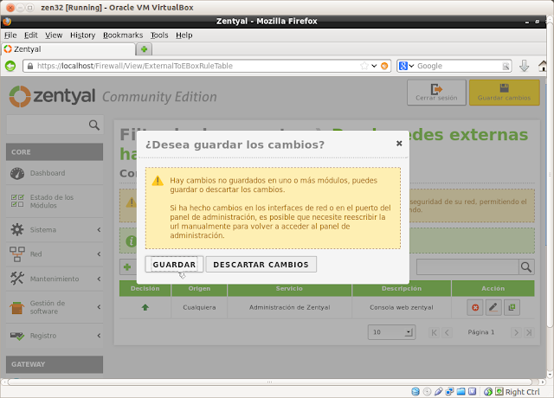Go to first page arrow
The width and height of the screenshot is (554, 398).
coord(435,332)
